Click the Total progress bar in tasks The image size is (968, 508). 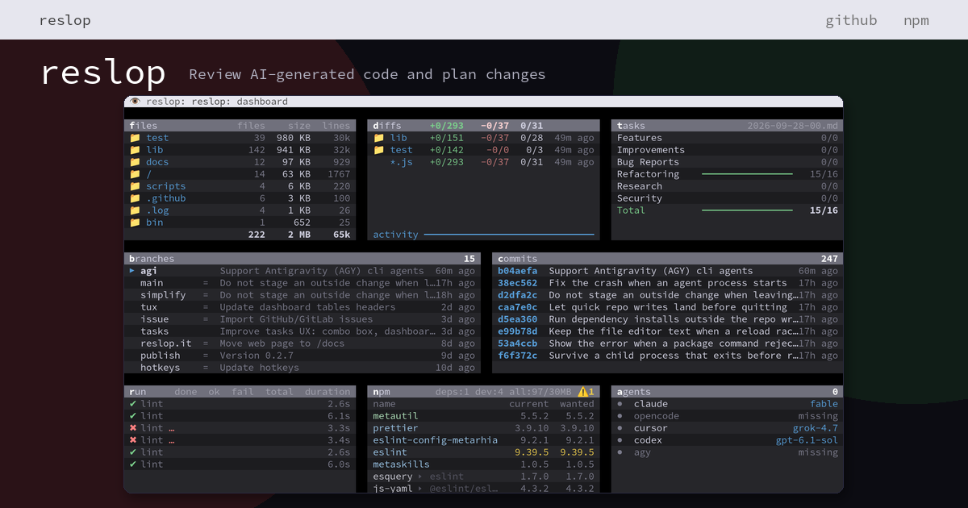(x=747, y=210)
